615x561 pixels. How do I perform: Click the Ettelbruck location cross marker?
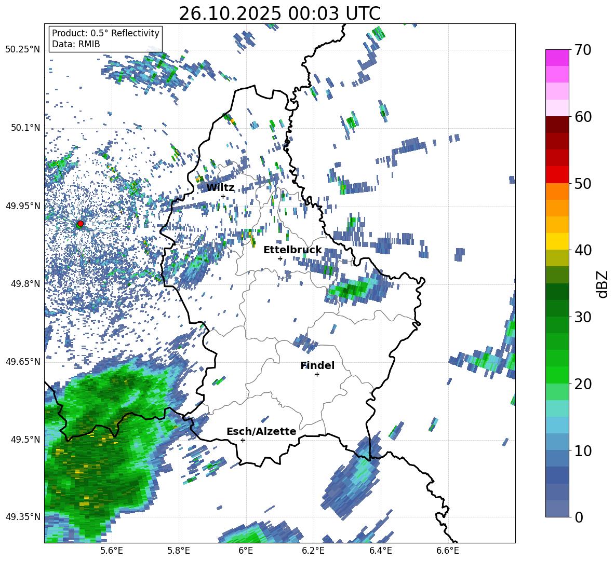point(280,258)
